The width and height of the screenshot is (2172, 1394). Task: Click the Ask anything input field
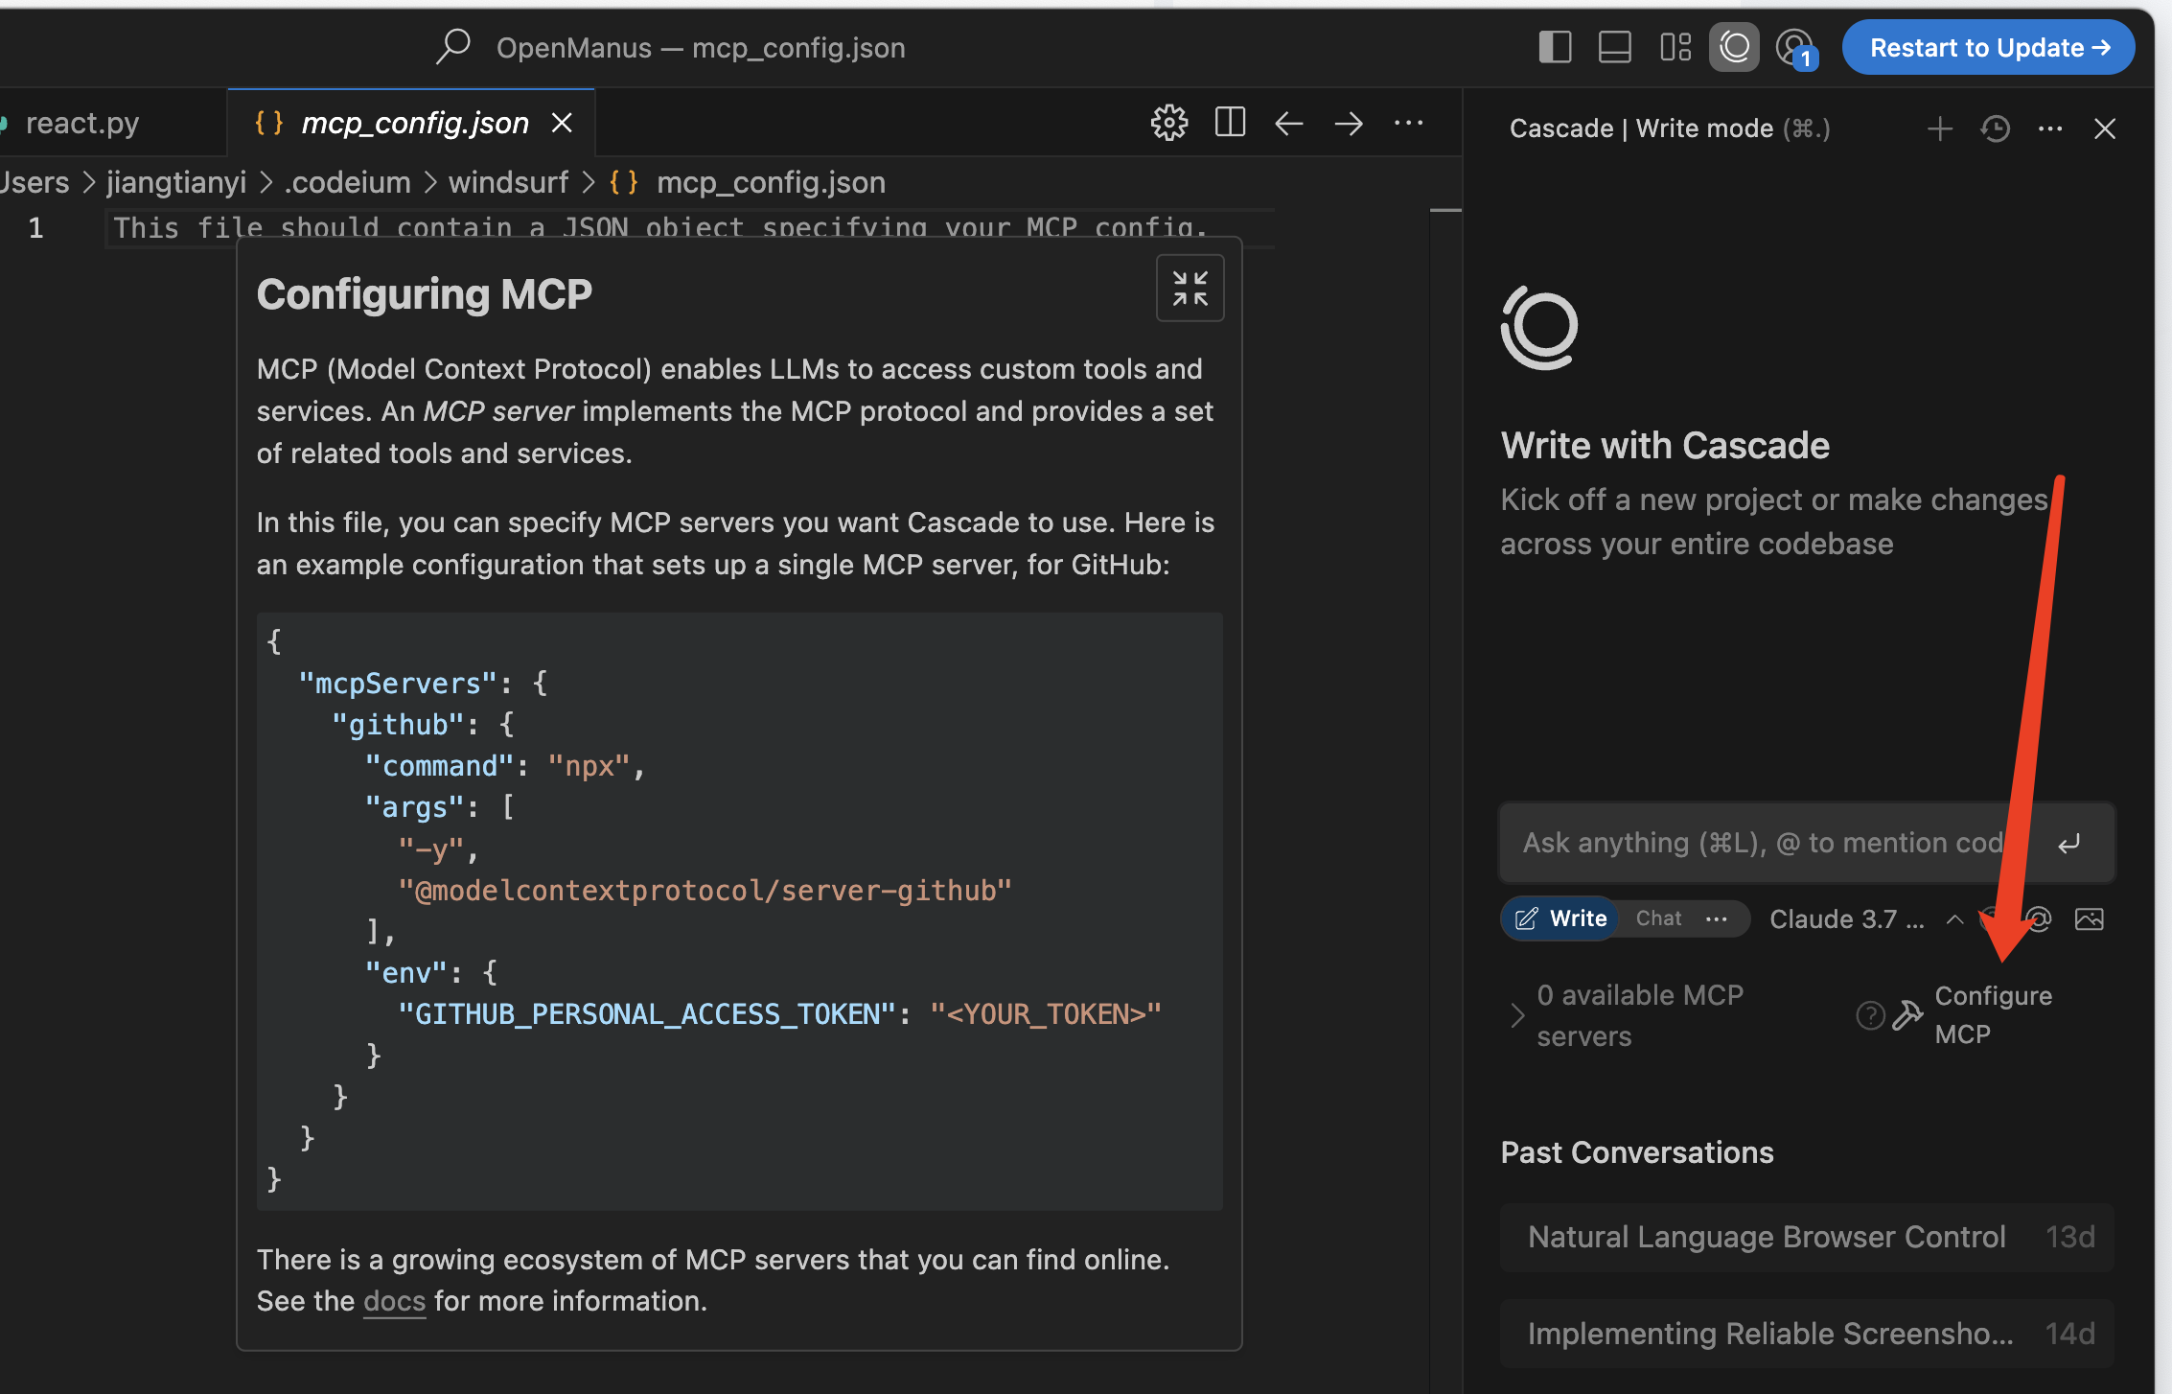[1764, 843]
